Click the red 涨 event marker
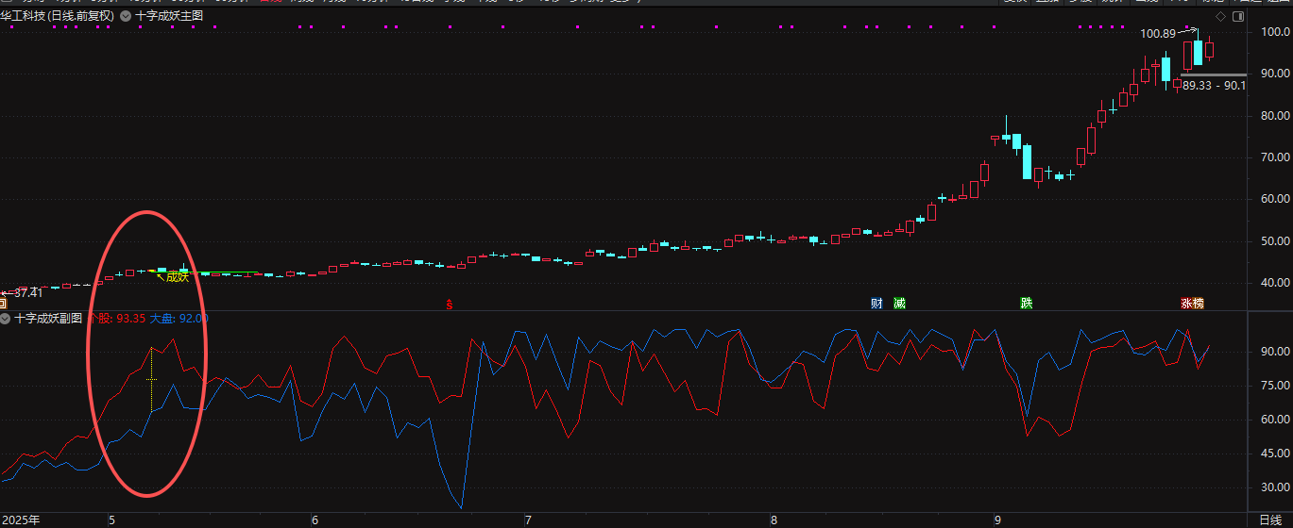Screen dimensions: 1293x528 point(1186,304)
